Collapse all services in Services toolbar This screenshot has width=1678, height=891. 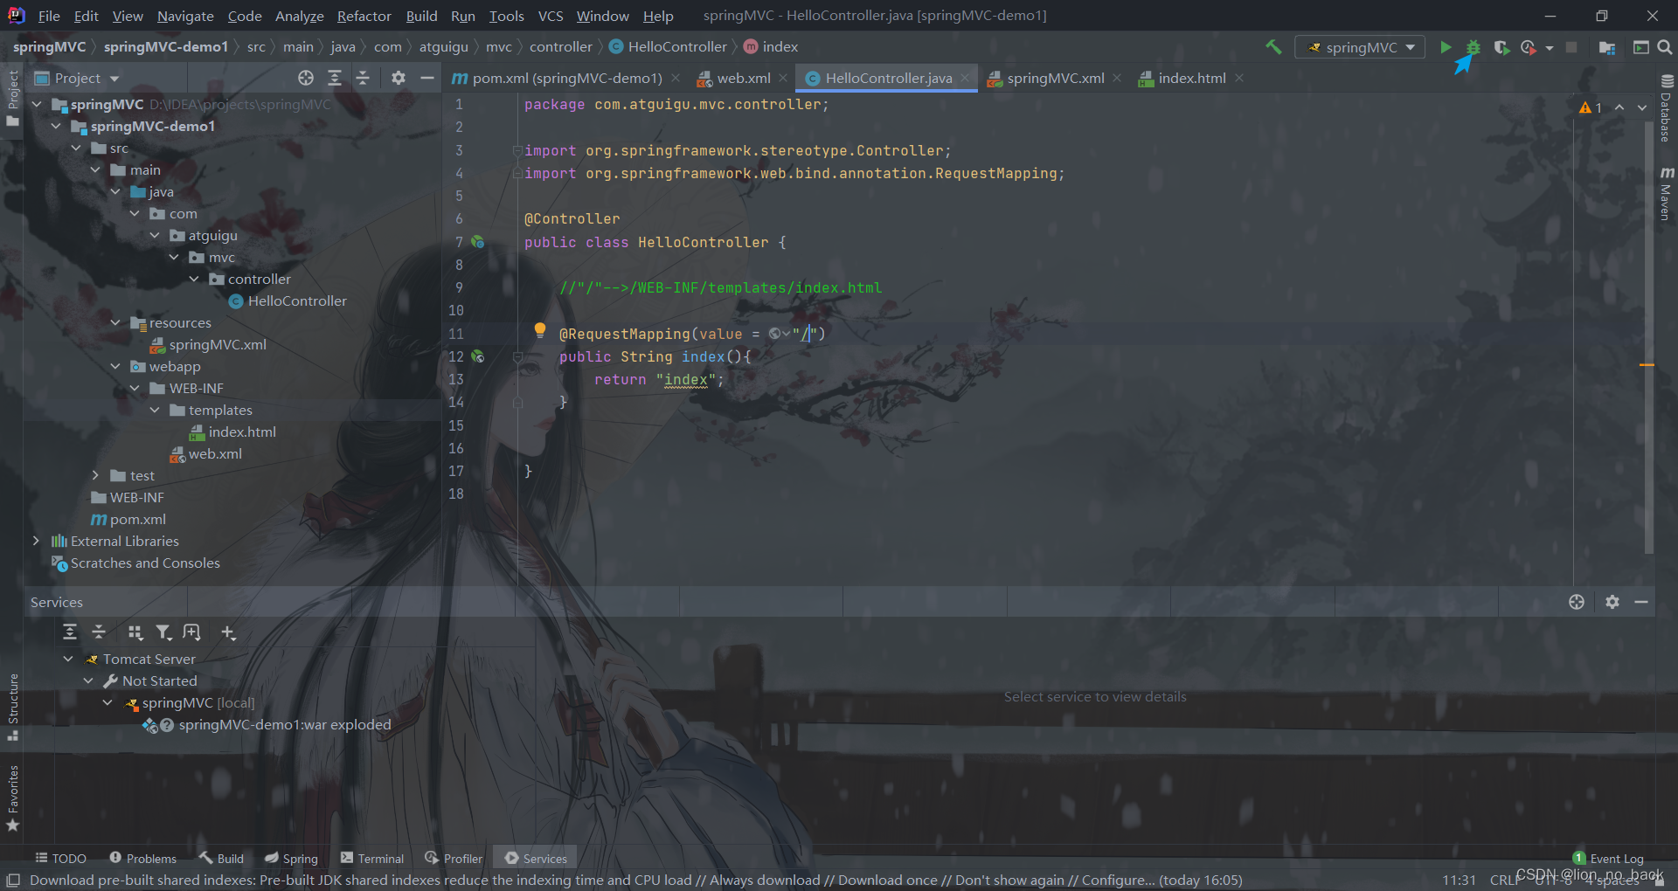click(x=99, y=632)
